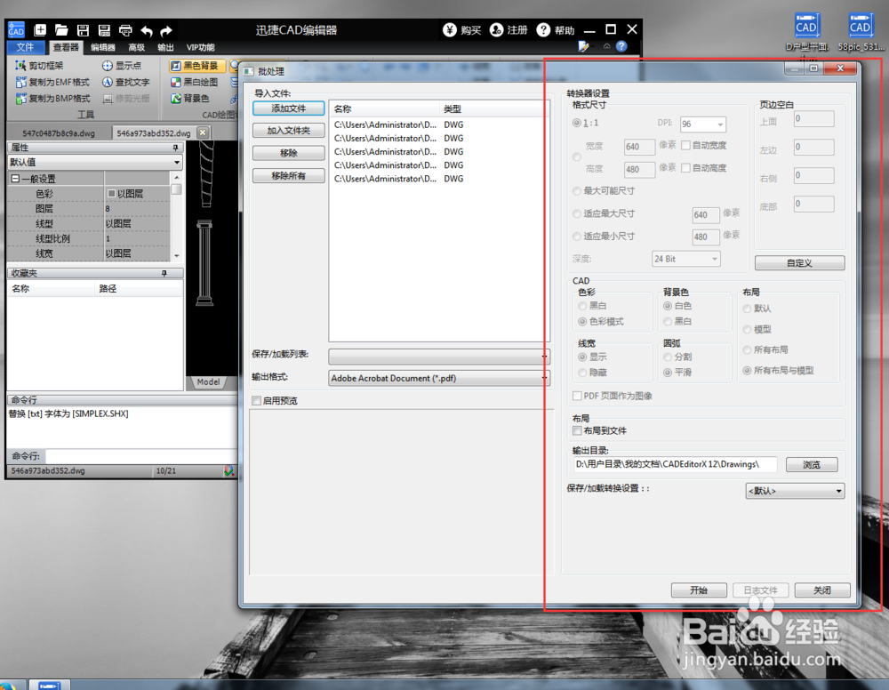Pin the 收藏夹 favorites panel
This screenshot has height=690, width=889.
point(164,273)
